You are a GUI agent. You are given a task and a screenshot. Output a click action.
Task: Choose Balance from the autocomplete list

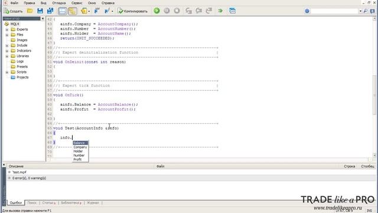pyautogui.click(x=80, y=143)
